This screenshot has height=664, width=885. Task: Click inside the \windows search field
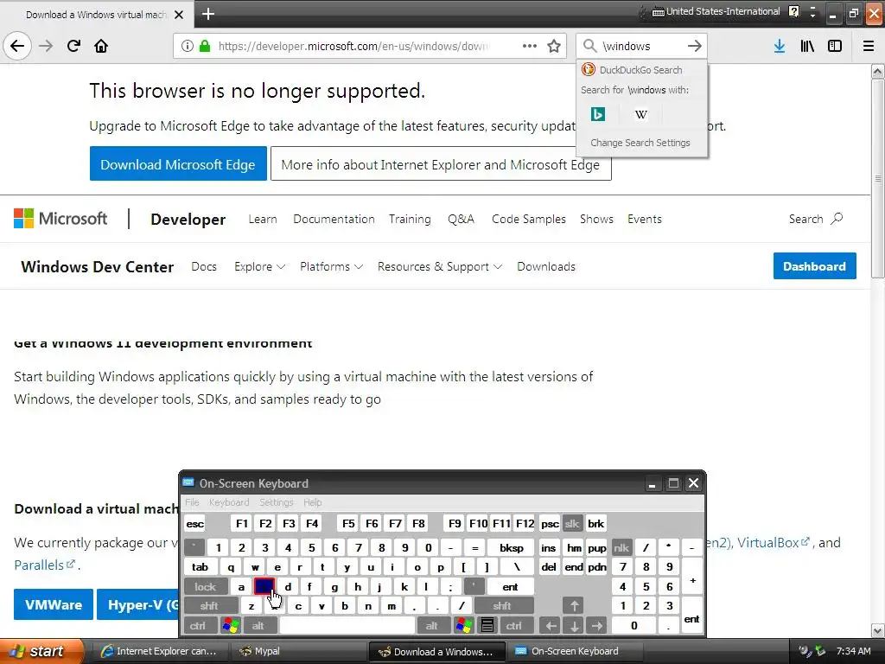pyautogui.click(x=640, y=46)
